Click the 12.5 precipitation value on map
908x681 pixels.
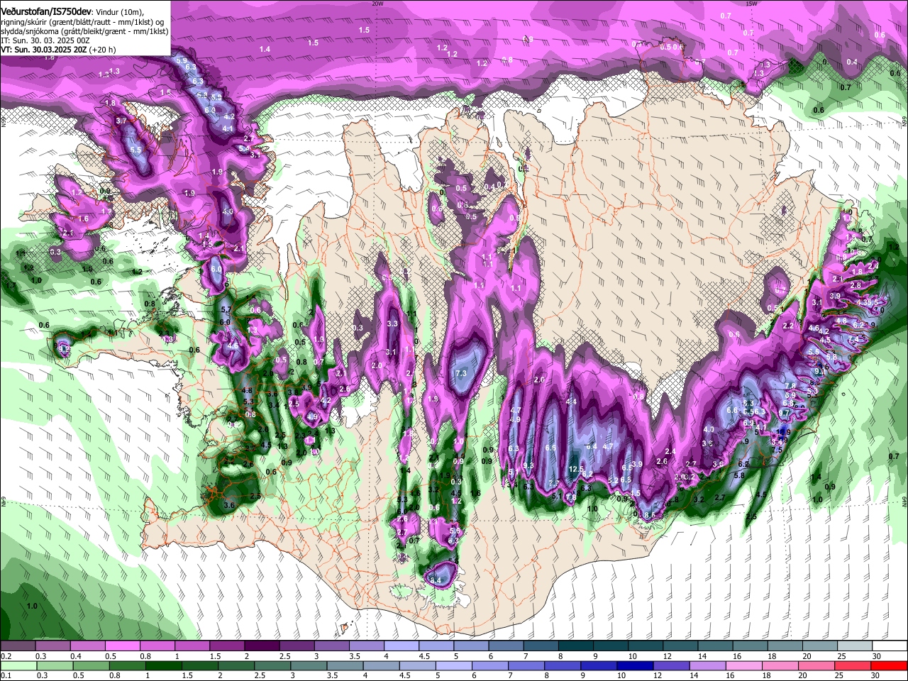point(576,469)
